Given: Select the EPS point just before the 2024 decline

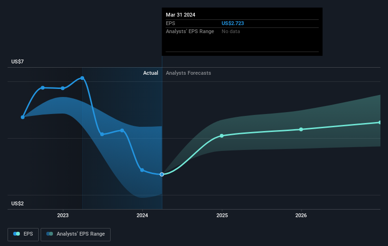Looking at the screenshot, I should click(122, 130).
